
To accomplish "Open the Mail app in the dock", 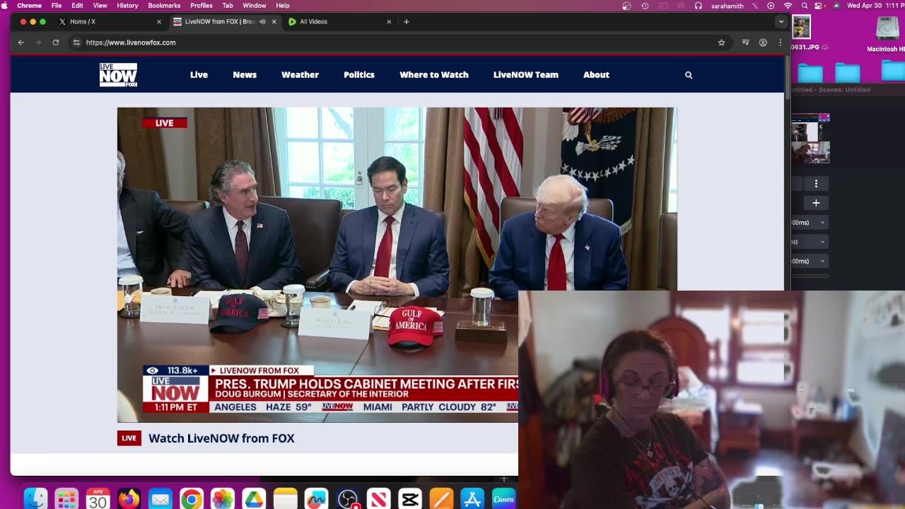I will (160, 499).
